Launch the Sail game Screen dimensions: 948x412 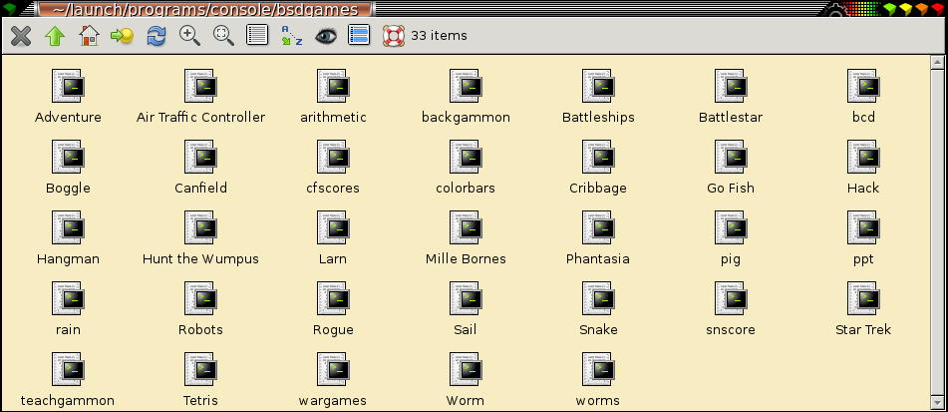coord(466,309)
